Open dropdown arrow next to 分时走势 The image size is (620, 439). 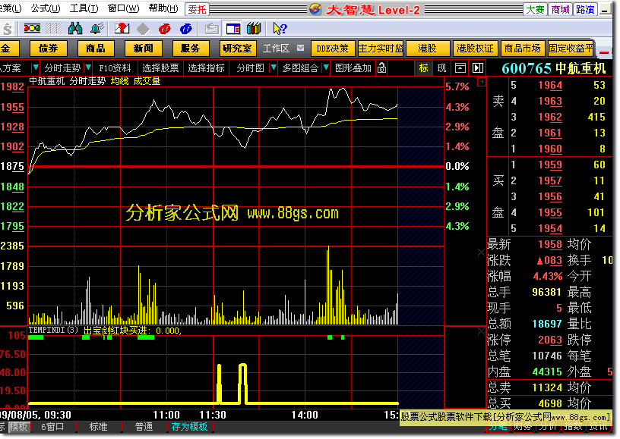coord(88,67)
